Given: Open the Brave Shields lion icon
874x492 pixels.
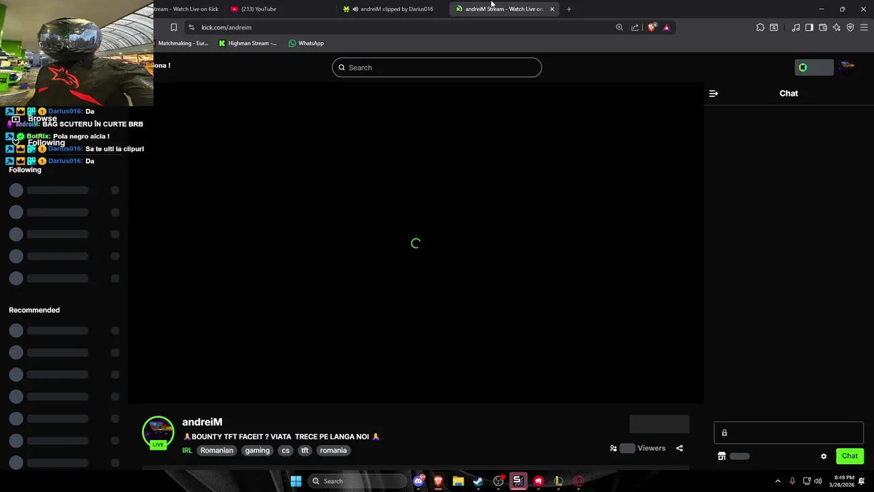Looking at the screenshot, I should click(x=652, y=27).
